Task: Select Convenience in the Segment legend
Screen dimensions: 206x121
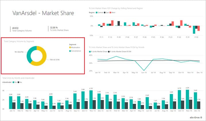Action: point(75,51)
